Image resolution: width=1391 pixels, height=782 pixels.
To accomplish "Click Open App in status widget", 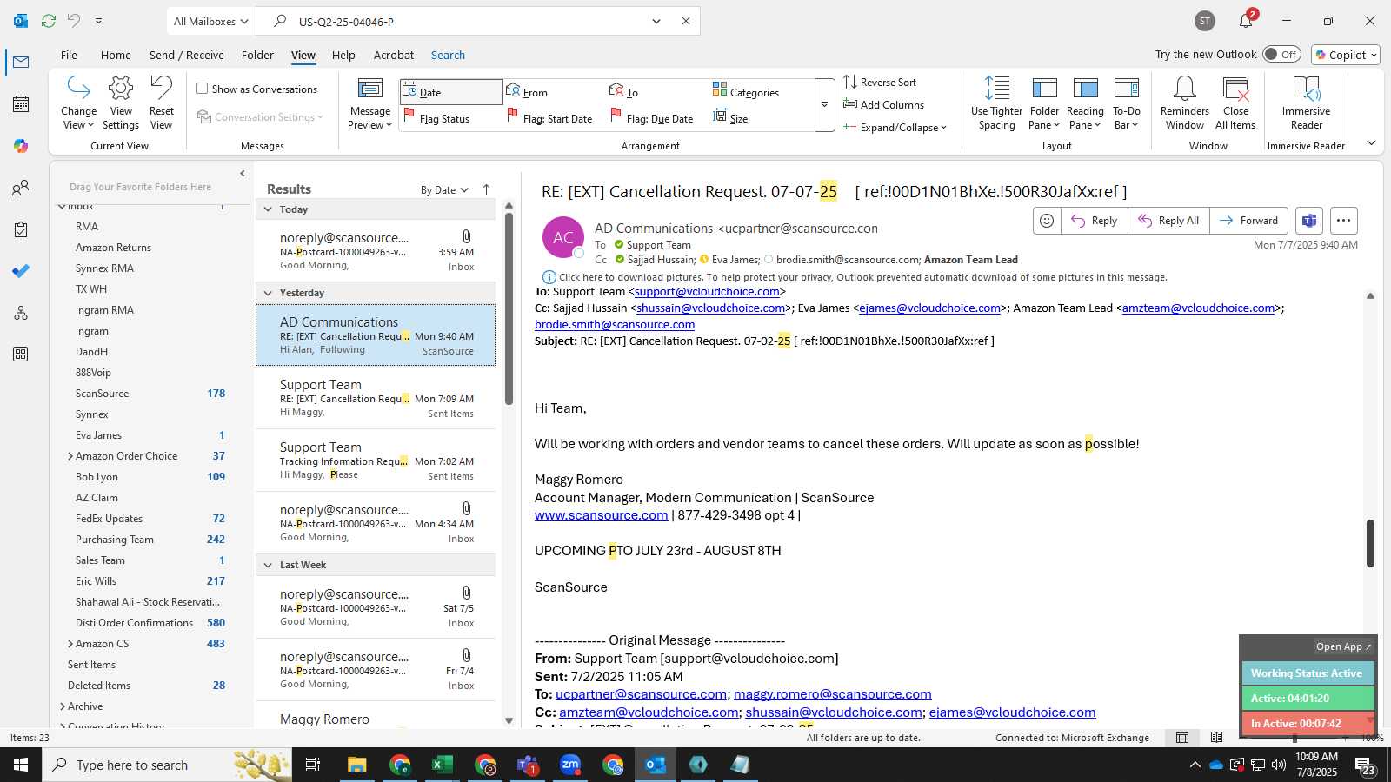I will (x=1343, y=646).
